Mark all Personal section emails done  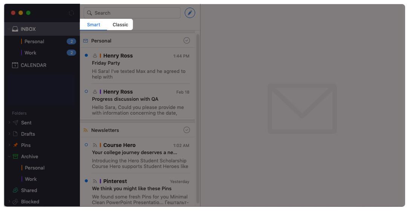click(187, 40)
